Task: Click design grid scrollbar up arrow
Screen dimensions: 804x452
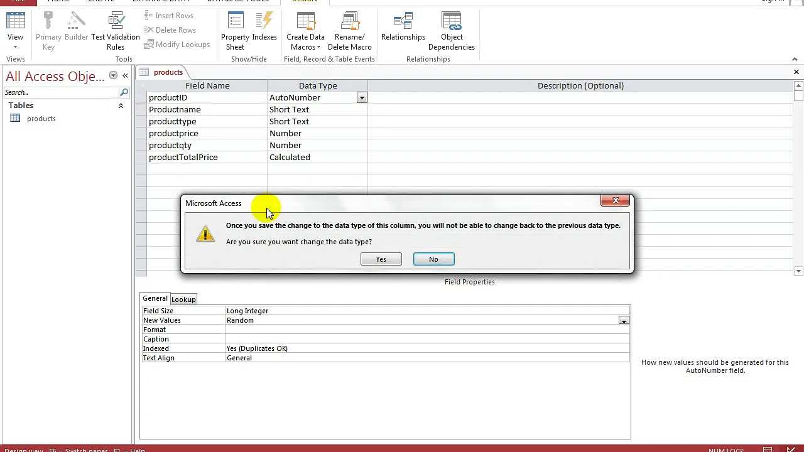Action: (x=798, y=85)
